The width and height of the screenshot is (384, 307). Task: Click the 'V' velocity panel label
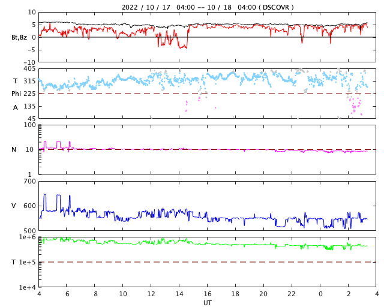(x=14, y=206)
